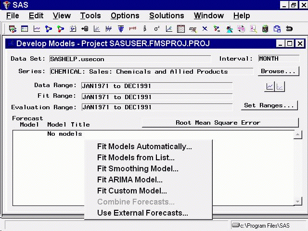Click the blue X delete toolbar icon

tap(205, 29)
